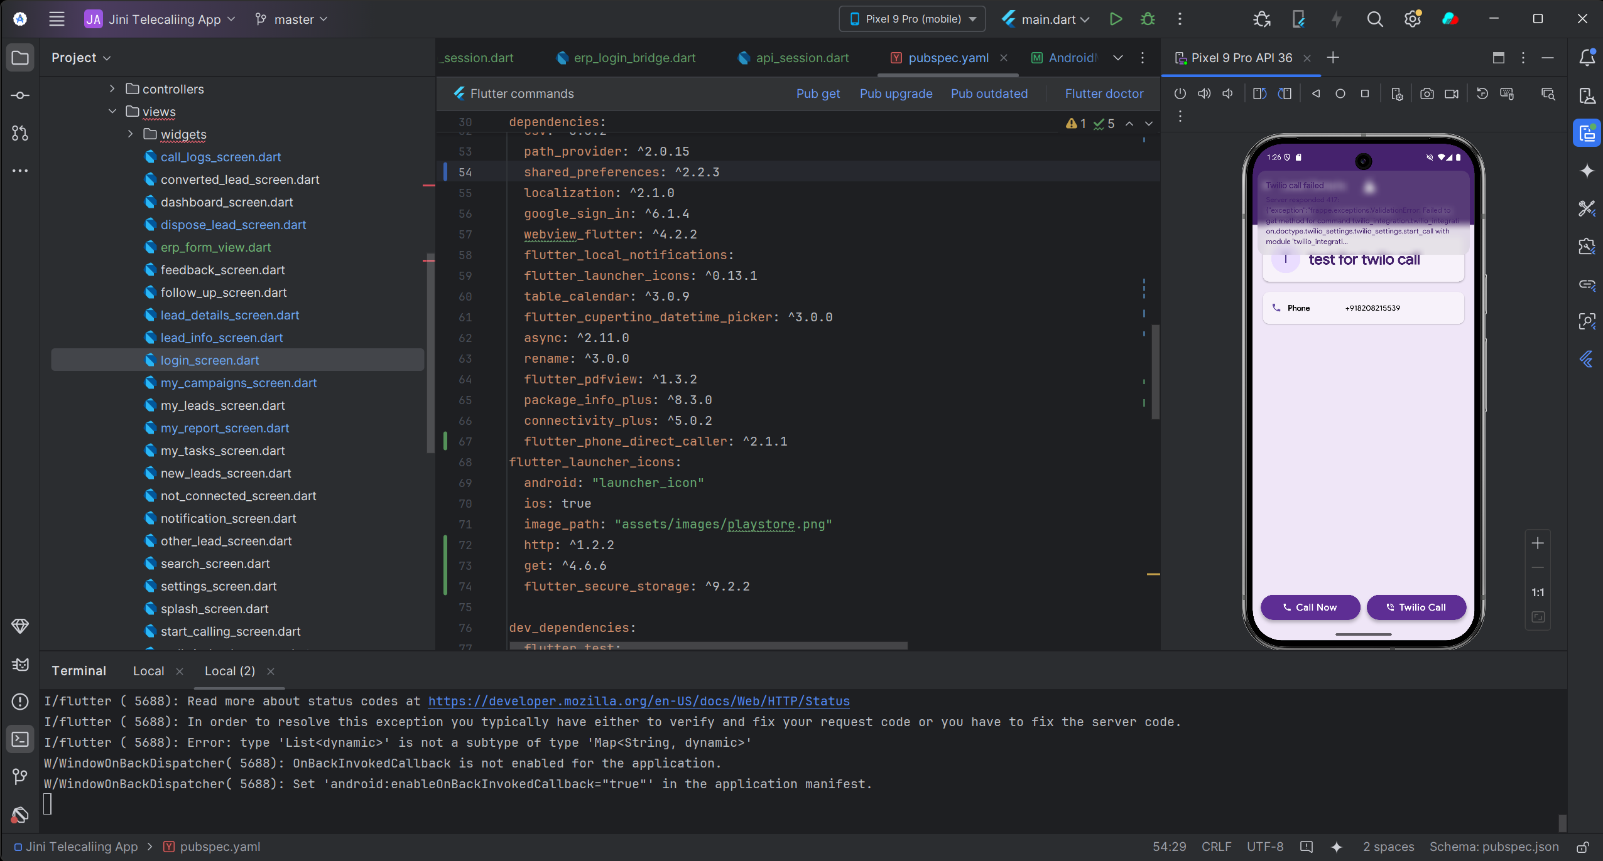Viewport: 1603px width, 861px height.
Task: Toggle the Running Devices tool window
Action: (x=1587, y=133)
